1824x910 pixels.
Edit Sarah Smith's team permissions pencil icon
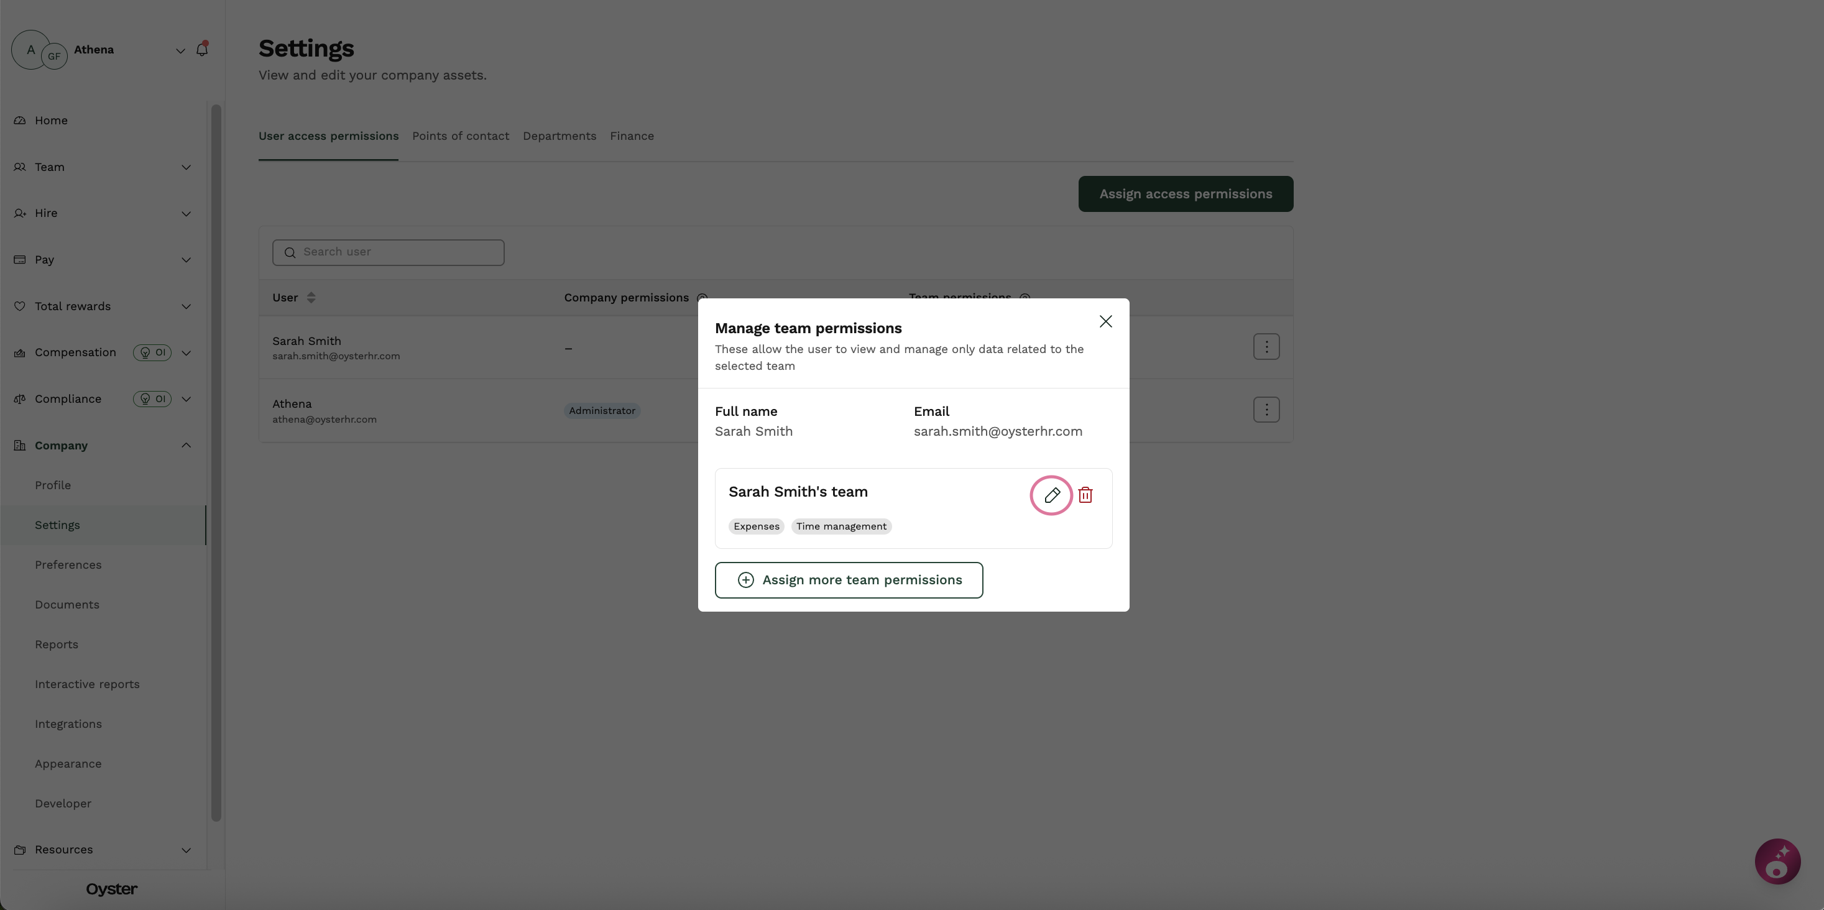point(1051,495)
